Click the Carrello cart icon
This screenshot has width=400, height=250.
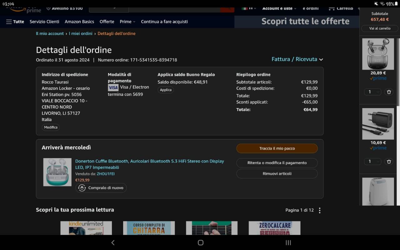332,9
